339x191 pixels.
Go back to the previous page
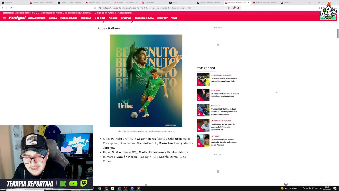pos(3,8)
